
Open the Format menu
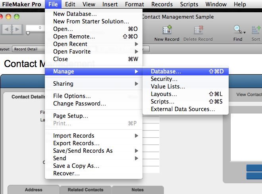click(x=135, y=4)
